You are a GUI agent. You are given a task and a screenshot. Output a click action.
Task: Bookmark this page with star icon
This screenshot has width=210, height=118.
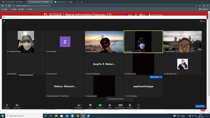(x=200, y=6)
